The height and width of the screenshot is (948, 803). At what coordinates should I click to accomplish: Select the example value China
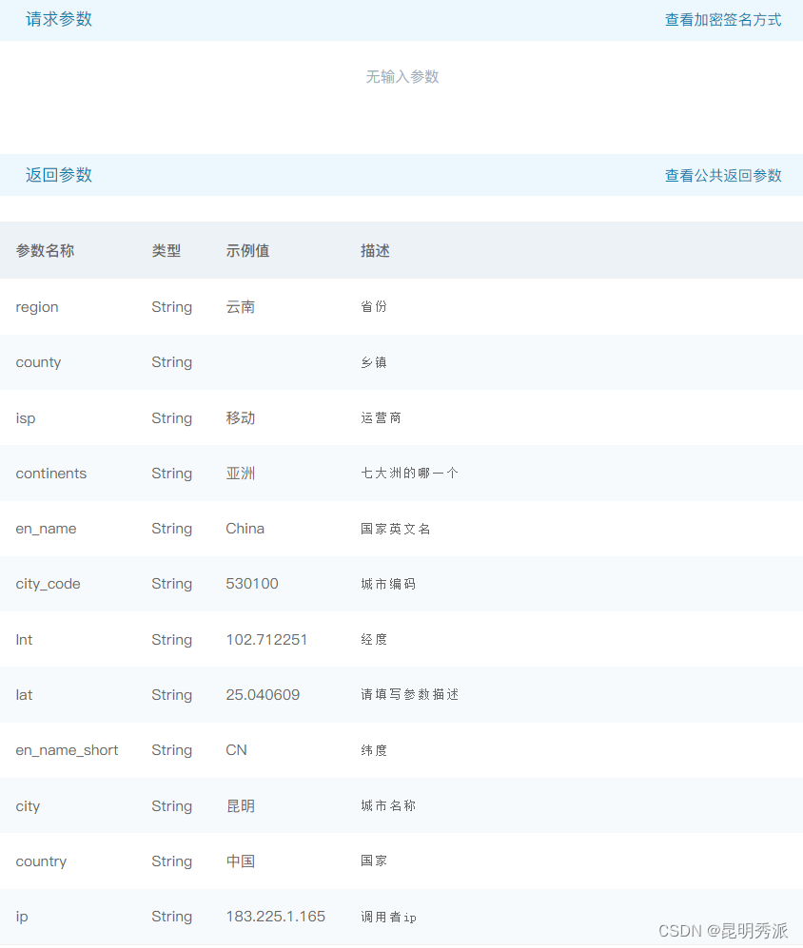(245, 529)
